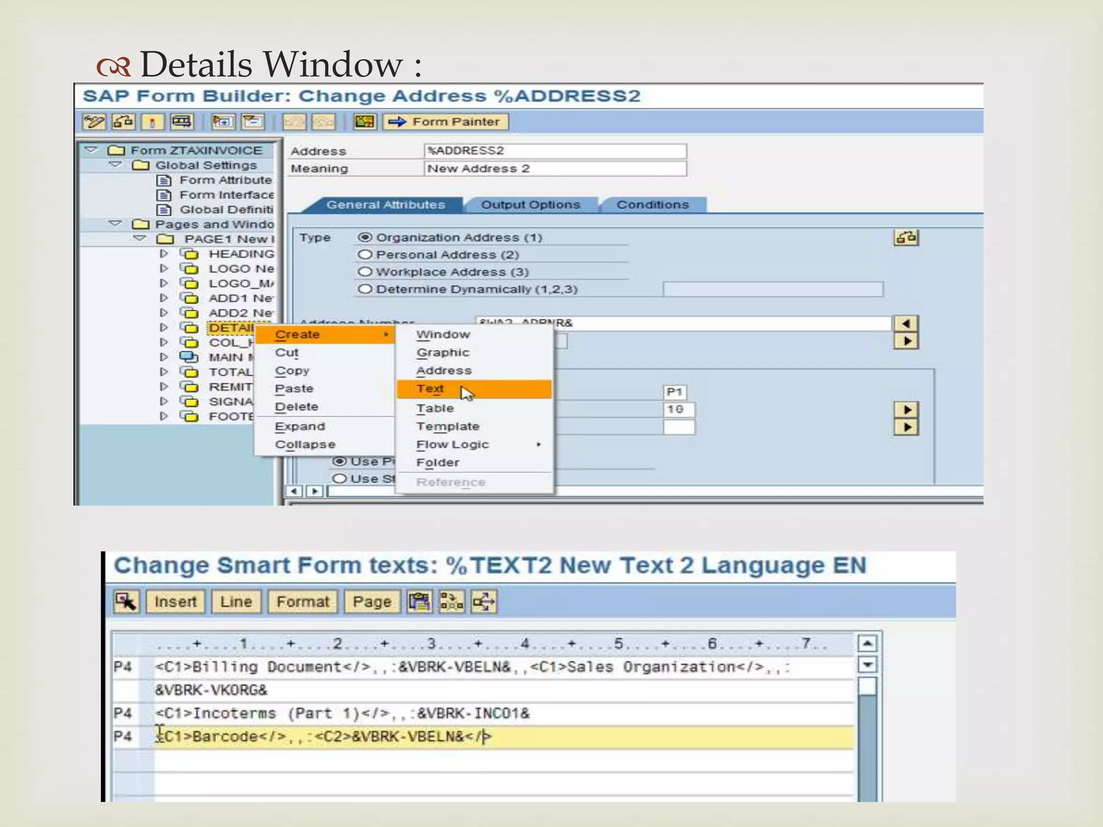The width and height of the screenshot is (1103, 827).
Task: Choose Text from the Create submenu
Action: [430, 389]
